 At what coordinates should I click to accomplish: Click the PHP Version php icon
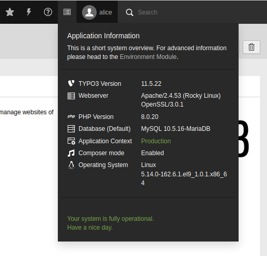(x=71, y=116)
